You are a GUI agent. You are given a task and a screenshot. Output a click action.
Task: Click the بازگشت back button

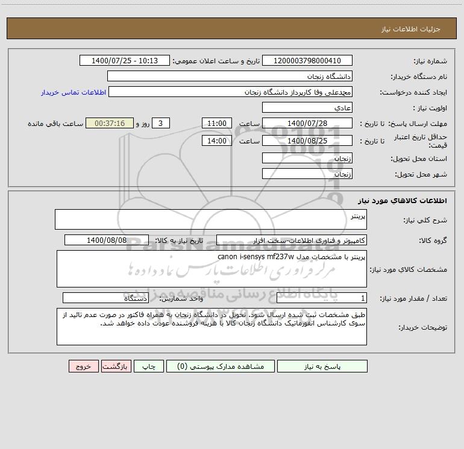click(x=116, y=366)
